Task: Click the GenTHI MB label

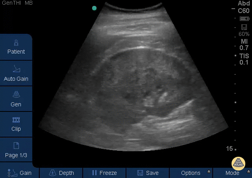Action: coord(17,3)
